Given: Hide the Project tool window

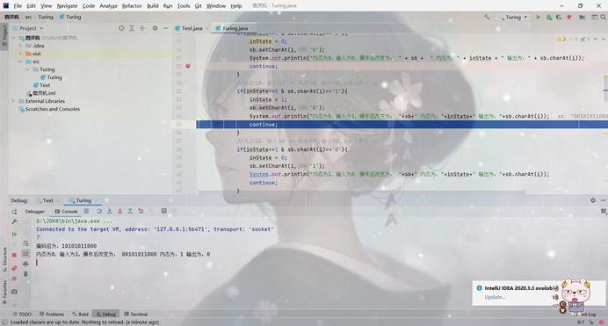Looking at the screenshot, I should click(165, 28).
